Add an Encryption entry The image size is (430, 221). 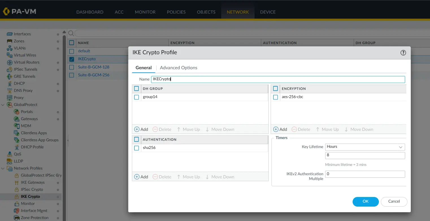[x=280, y=129]
